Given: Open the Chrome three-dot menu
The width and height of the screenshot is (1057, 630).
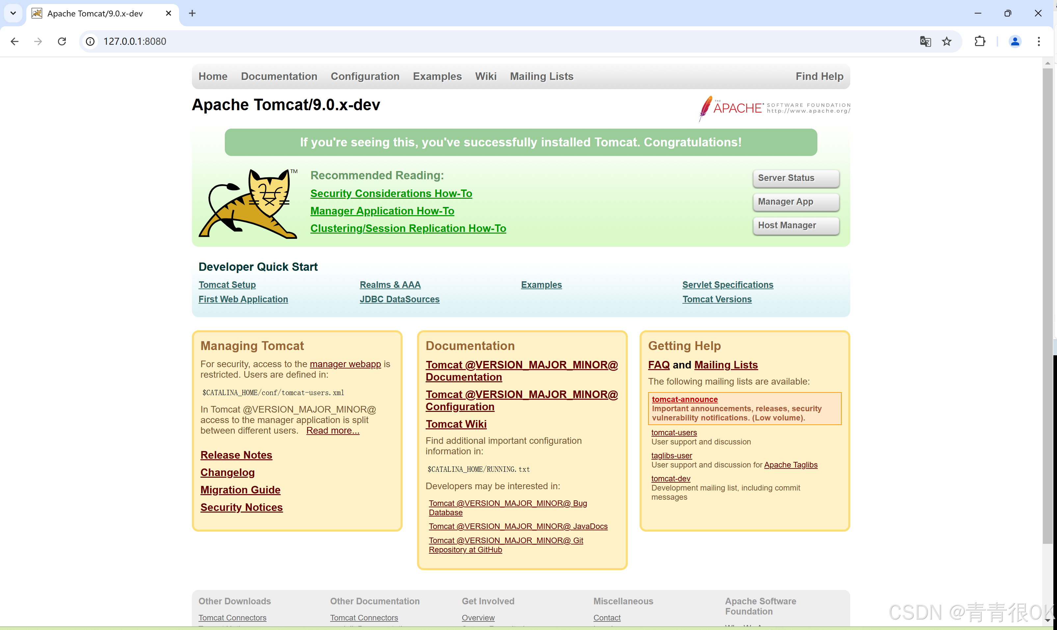Looking at the screenshot, I should (1039, 41).
